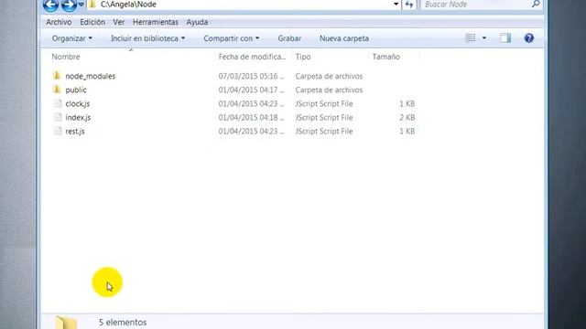This screenshot has height=329, width=586.
Task: Open the Archivo menu
Action: 59,22
